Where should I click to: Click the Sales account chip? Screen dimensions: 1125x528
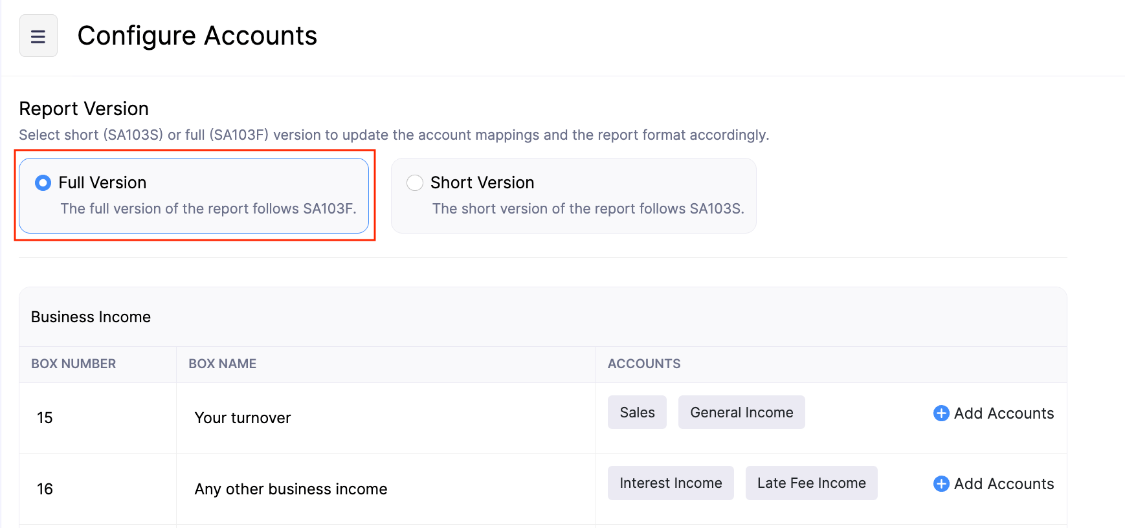click(x=637, y=413)
